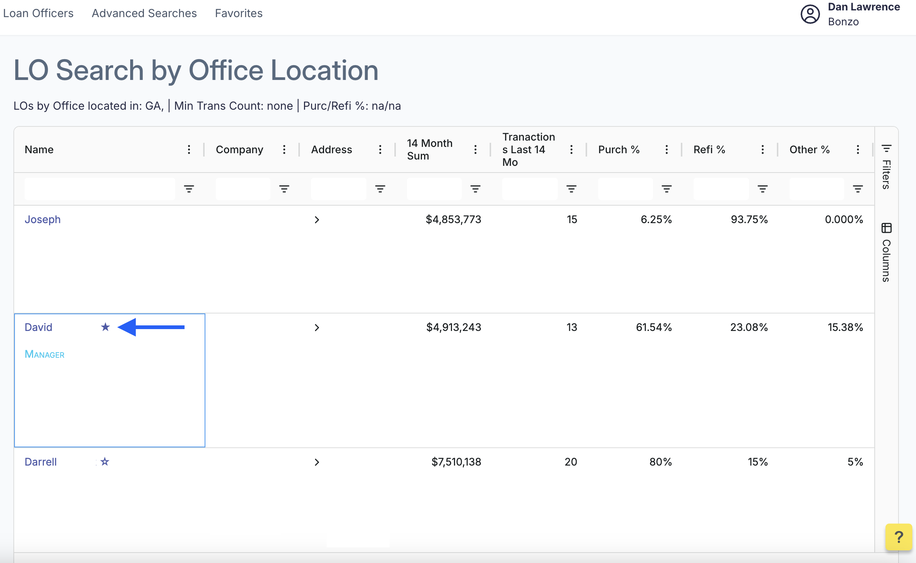Open David's loan officer profile
Screen dimensions: 916x563
(x=38, y=327)
